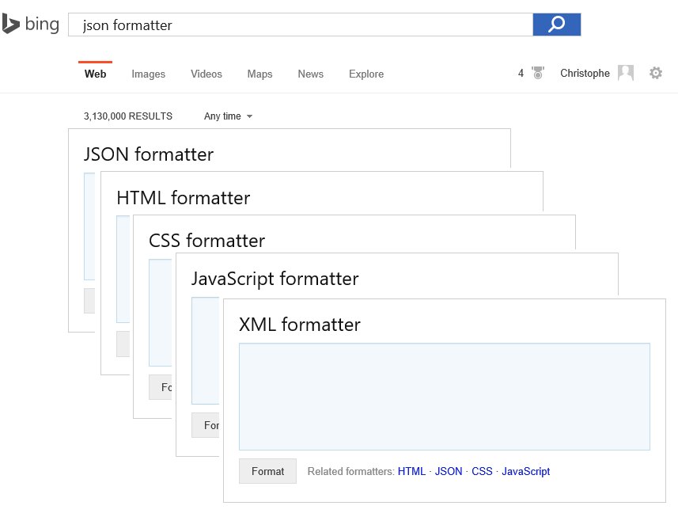Click the Christophe profile avatar icon
This screenshot has width=678, height=517.
[625, 73]
